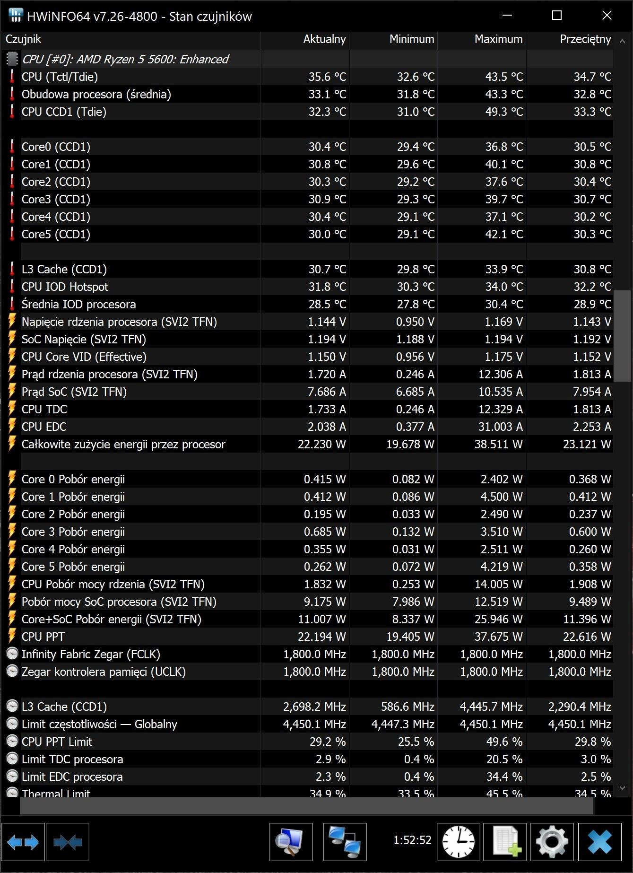Select the CPU [#0]: AMD Ryzen 5 5600 header
The image size is (633, 873).
point(125,59)
